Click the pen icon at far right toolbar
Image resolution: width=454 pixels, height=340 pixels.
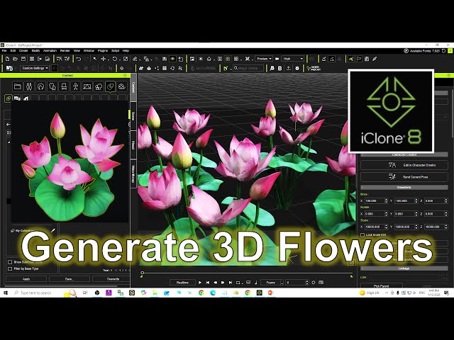(x=375, y=59)
